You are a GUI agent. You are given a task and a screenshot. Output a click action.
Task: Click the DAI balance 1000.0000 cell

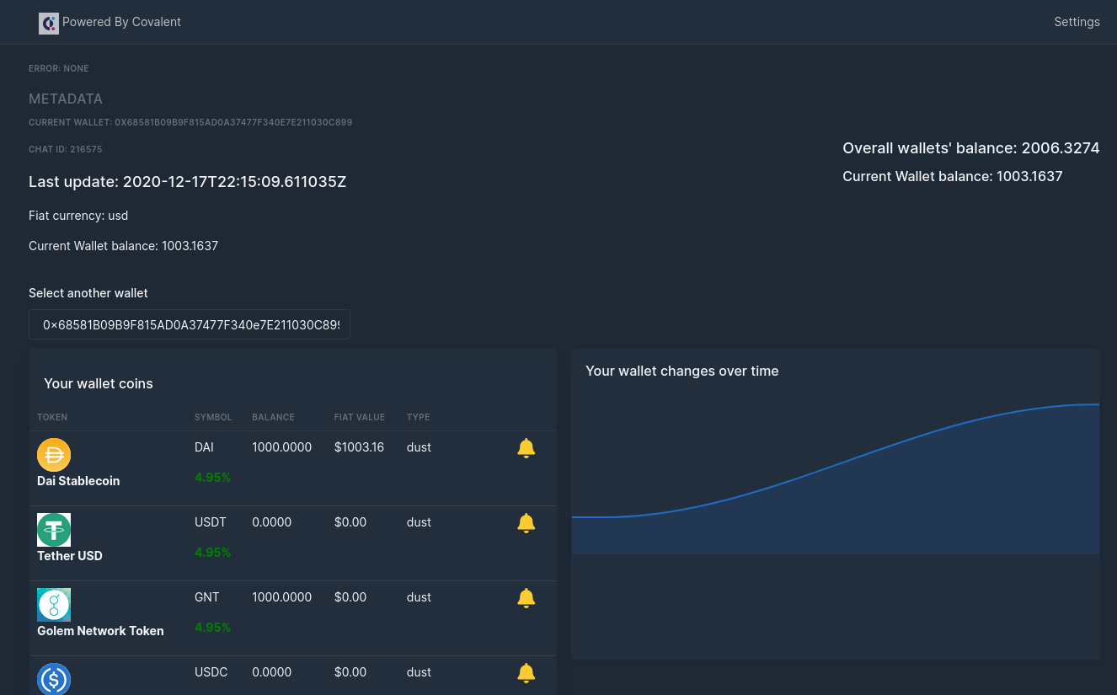[281, 447]
